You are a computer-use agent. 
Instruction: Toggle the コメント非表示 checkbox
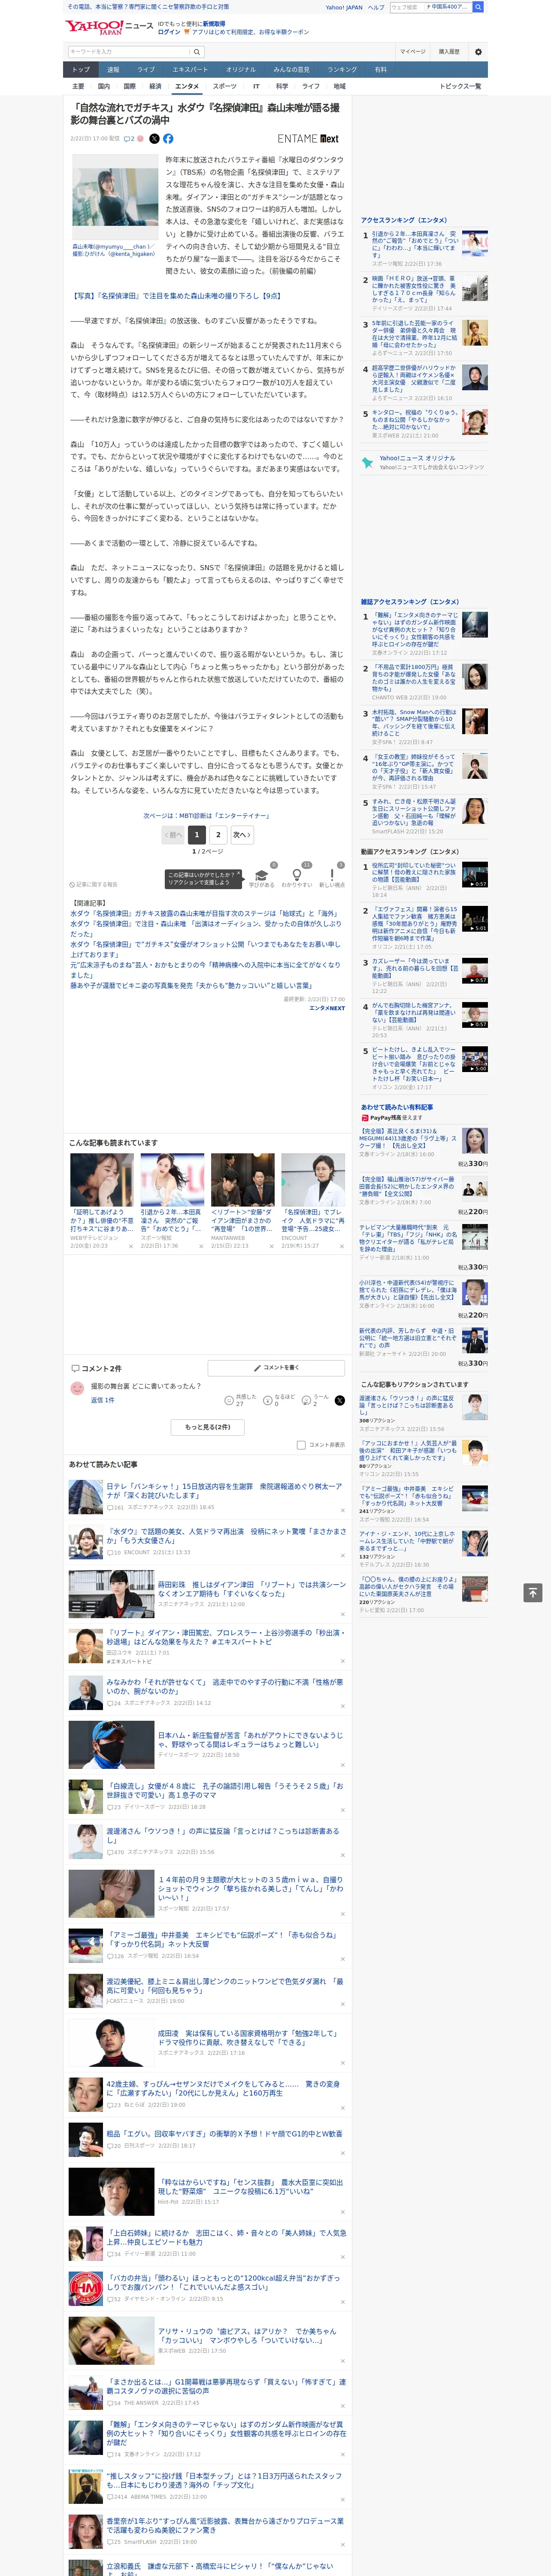pyautogui.click(x=301, y=1445)
